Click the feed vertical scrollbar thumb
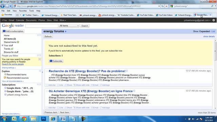This screenshot has width=217, height=122. coord(215,51)
